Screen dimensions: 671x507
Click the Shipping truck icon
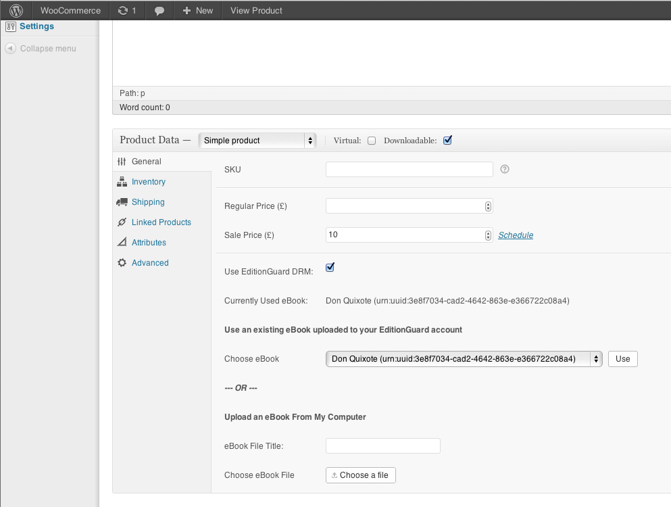point(122,202)
